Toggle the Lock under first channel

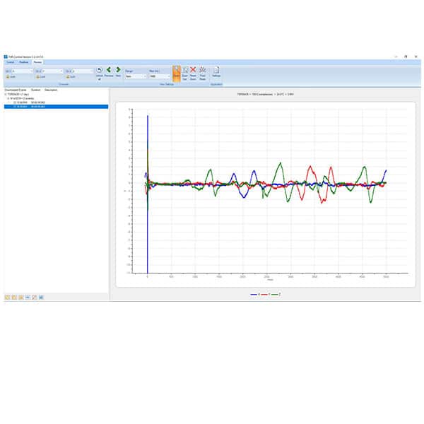[x=10, y=76]
